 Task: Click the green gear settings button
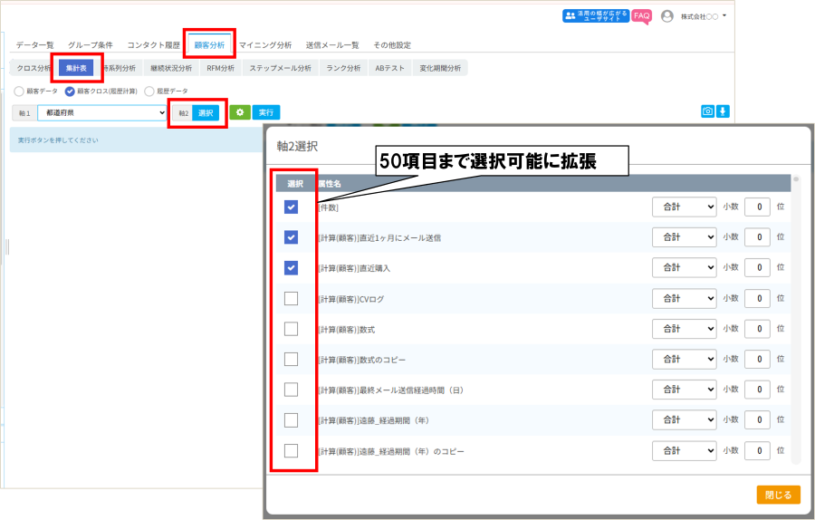click(240, 112)
